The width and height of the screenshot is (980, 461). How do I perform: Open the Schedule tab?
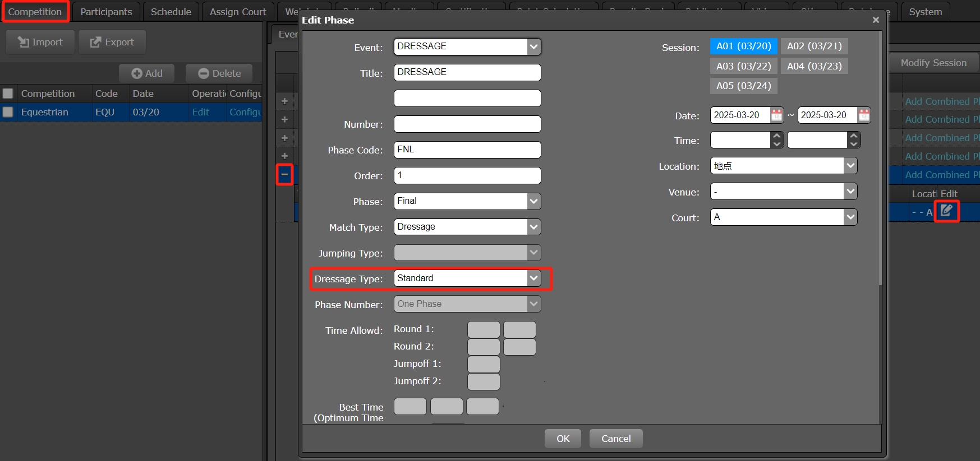click(171, 12)
